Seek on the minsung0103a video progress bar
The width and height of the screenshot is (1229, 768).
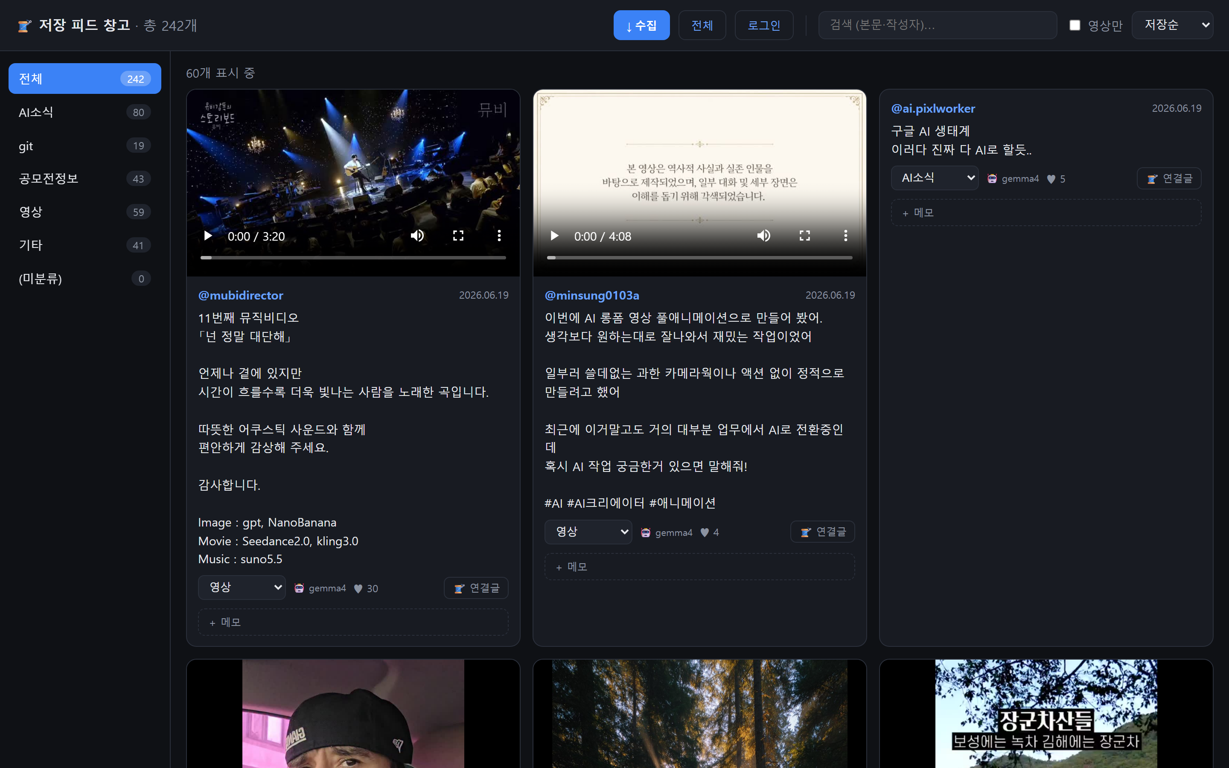[700, 258]
